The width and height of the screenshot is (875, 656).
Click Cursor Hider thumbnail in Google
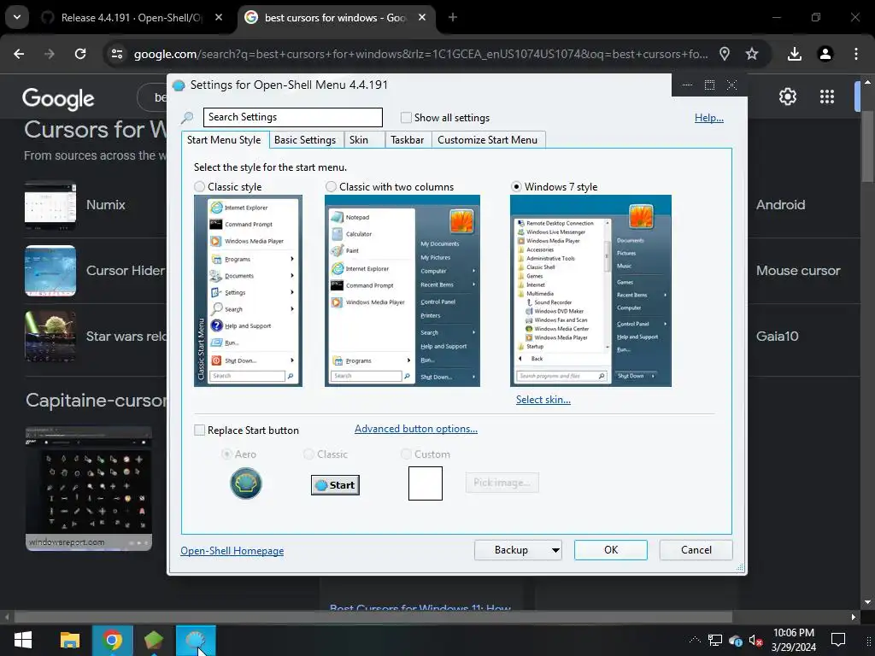[x=50, y=271]
